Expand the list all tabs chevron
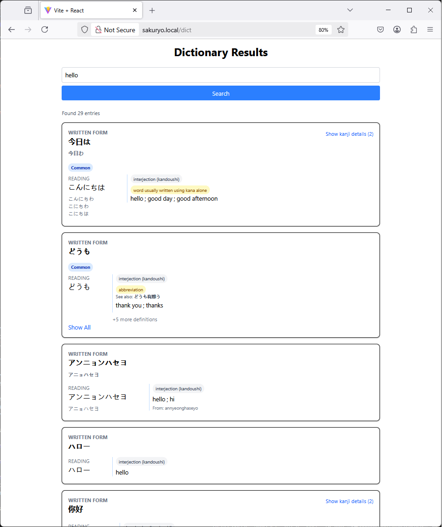 coord(350,10)
